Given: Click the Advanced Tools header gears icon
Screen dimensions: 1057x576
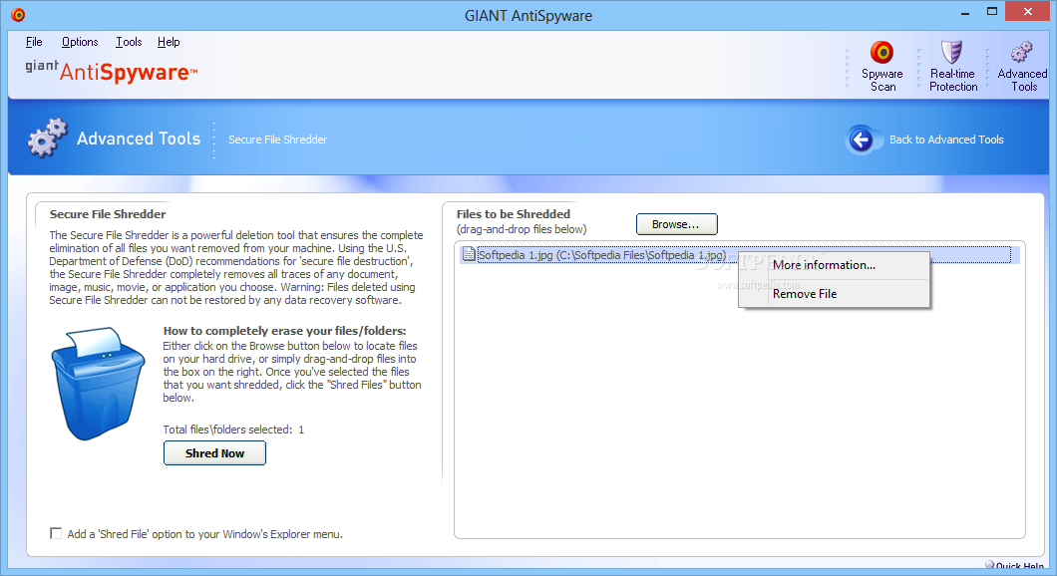Looking at the screenshot, I should click(47, 139).
